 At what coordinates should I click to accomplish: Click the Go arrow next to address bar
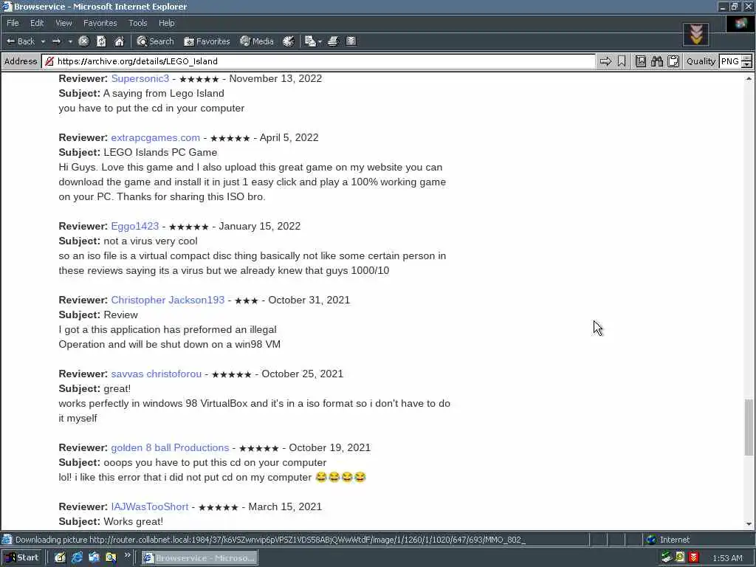605,61
